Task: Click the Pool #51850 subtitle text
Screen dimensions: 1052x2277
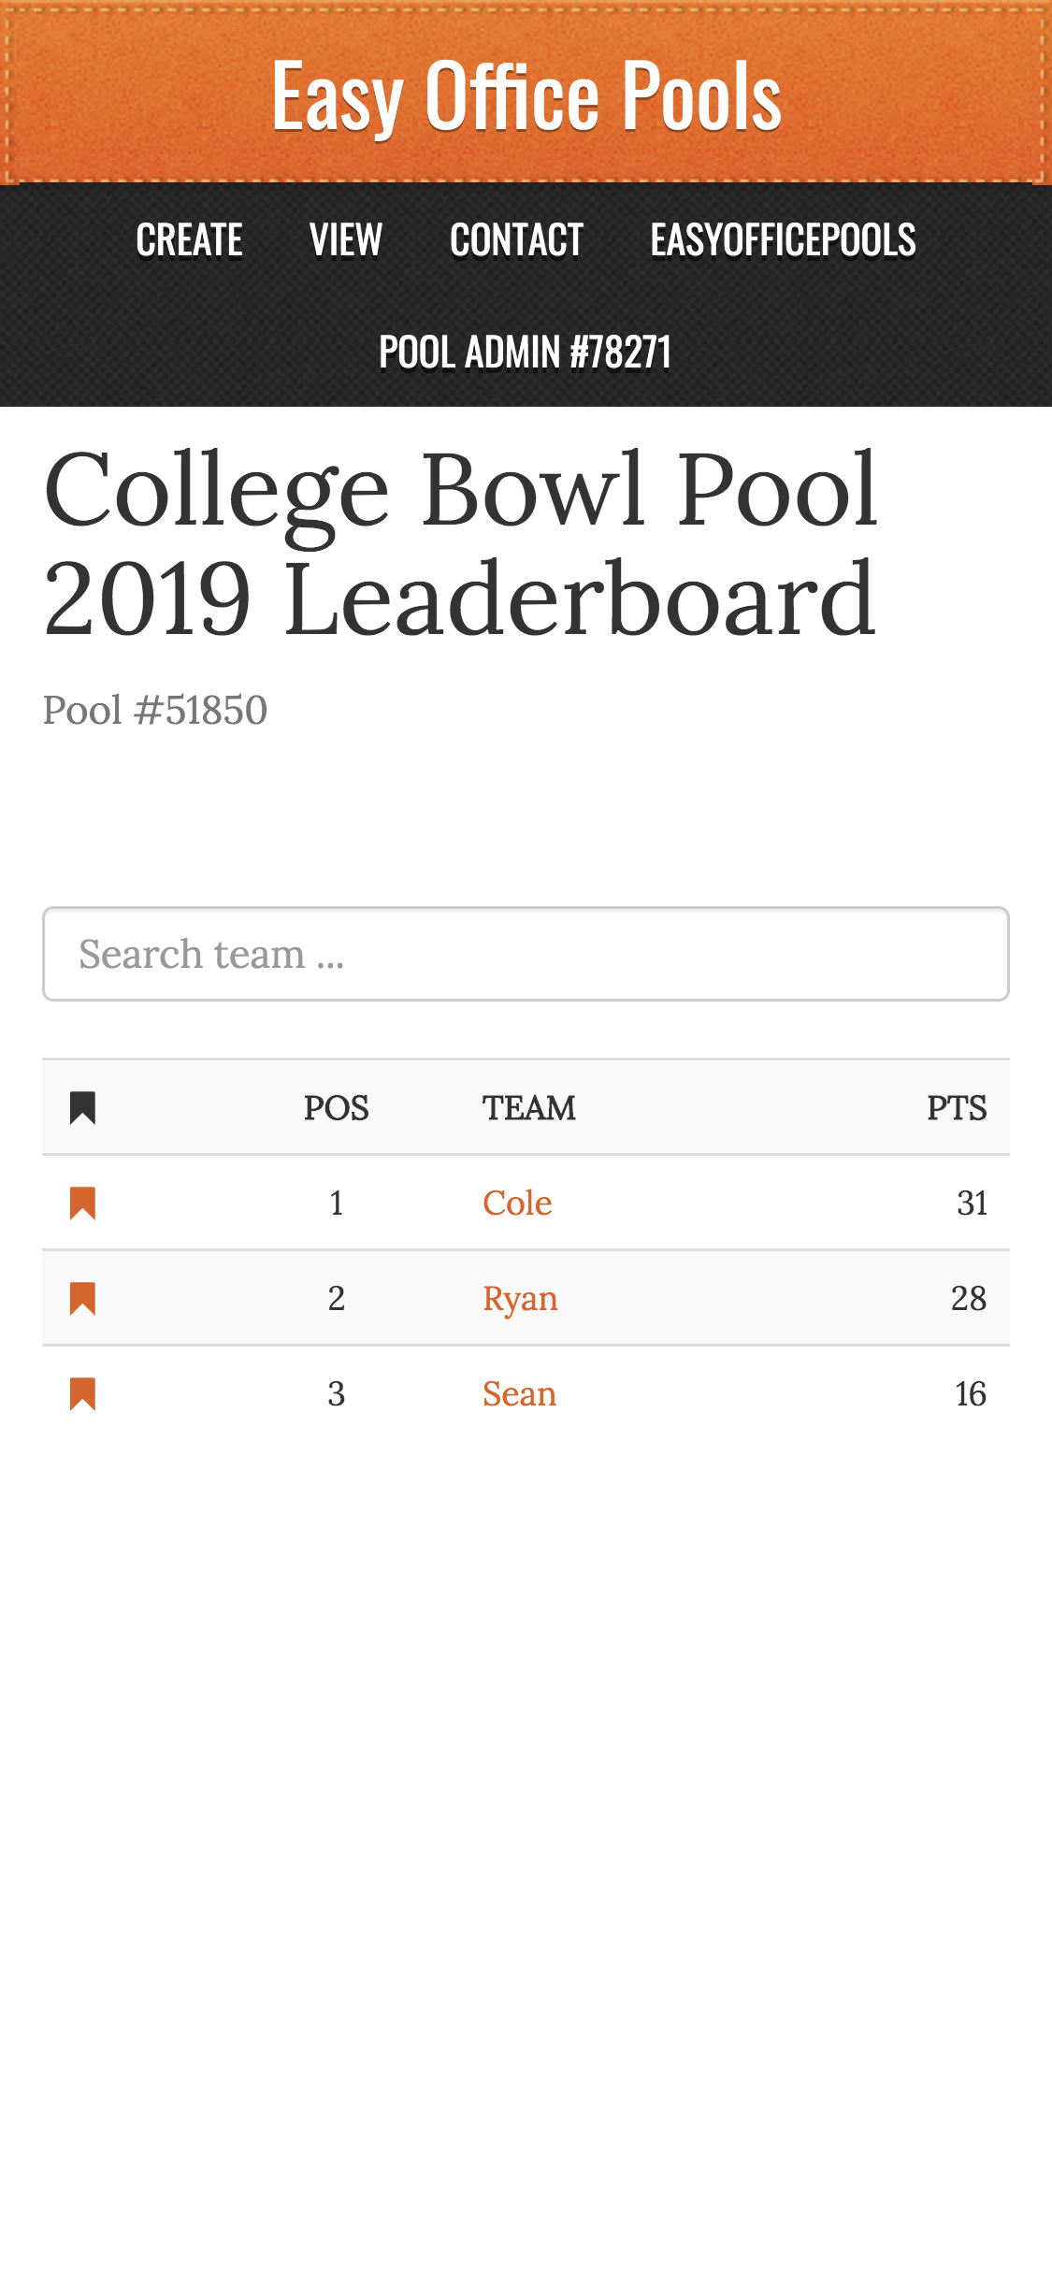Action: tap(155, 711)
